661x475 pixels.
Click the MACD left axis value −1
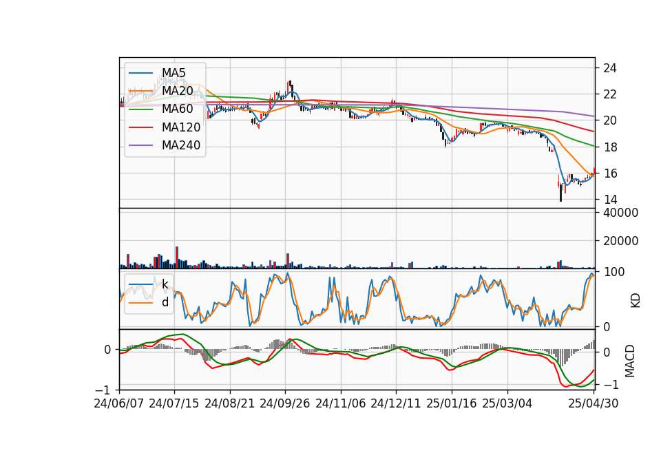[x=102, y=390]
